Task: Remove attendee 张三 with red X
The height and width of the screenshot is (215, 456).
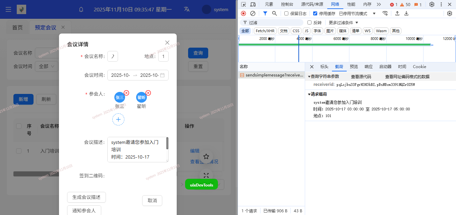Action: 126,93
